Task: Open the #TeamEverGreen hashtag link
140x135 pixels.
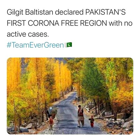Action: pyautogui.click(x=35, y=45)
